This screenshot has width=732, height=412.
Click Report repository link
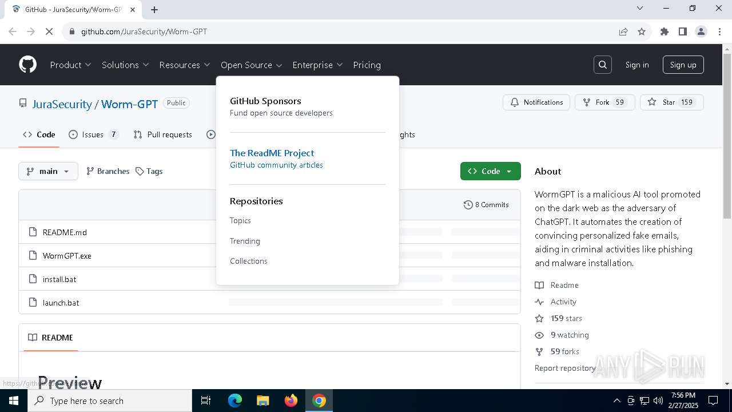(565, 368)
